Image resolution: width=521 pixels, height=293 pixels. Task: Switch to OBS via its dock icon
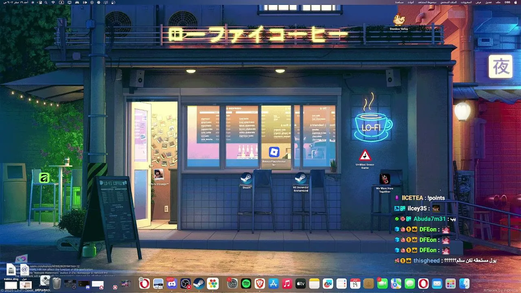(186, 284)
